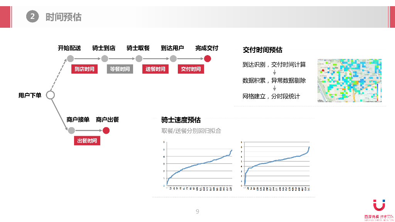This screenshot has width=395, height=222.
Task: Click the arrow between 数据积累 and 网格建立
Action: [275, 88]
